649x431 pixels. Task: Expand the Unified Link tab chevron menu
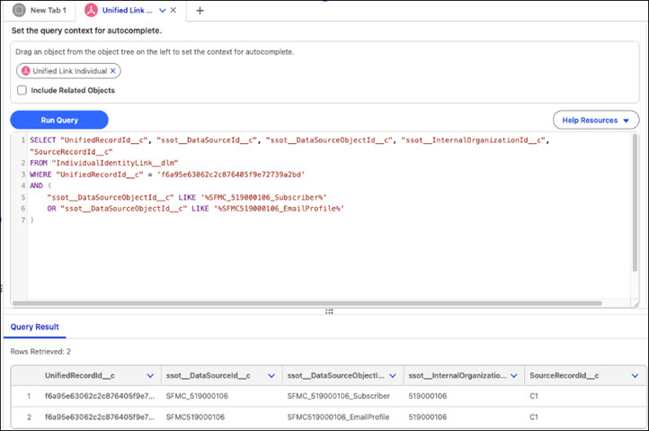point(162,11)
